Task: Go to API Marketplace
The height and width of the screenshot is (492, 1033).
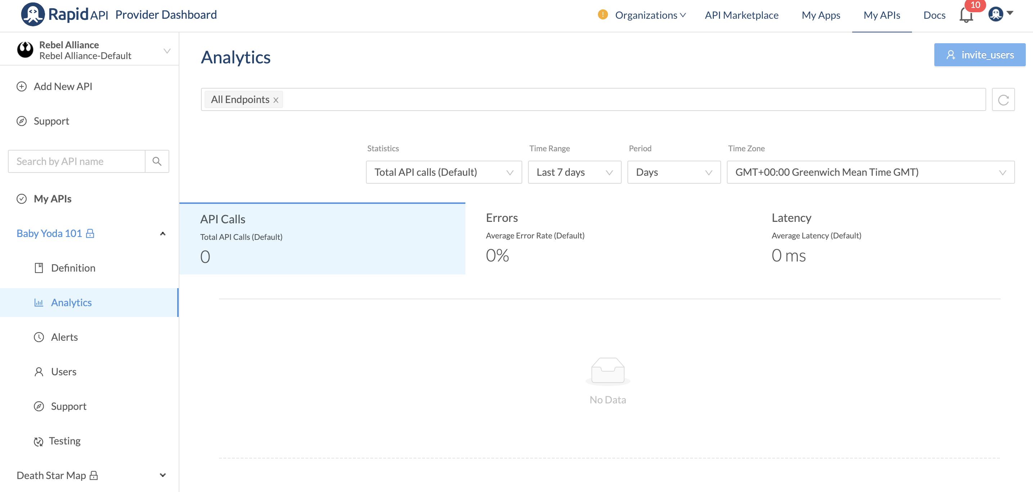Action: 742,15
